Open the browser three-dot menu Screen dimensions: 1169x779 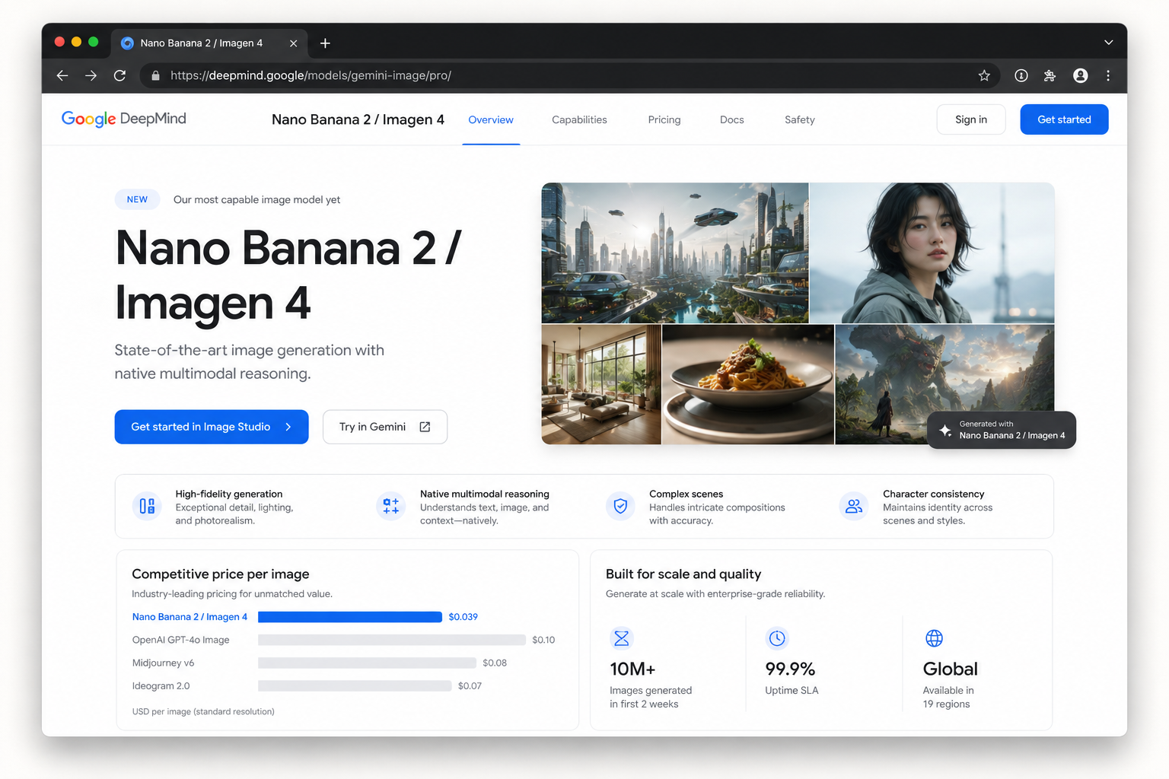coord(1108,75)
